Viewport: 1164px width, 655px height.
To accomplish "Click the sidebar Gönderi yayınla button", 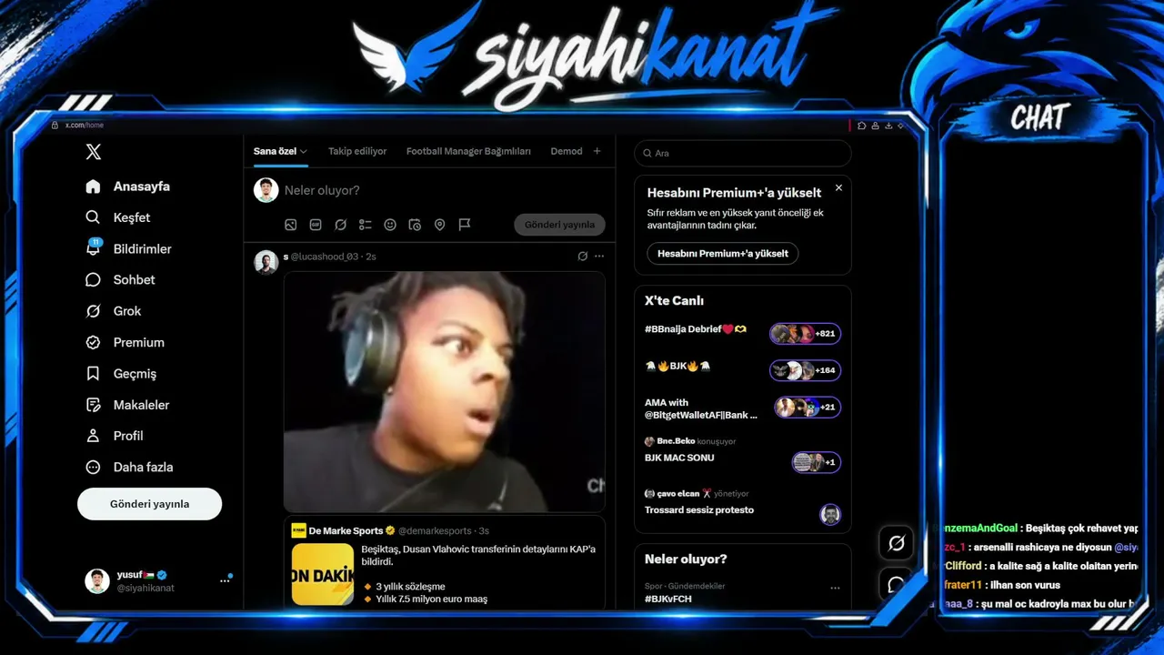I will (149, 504).
